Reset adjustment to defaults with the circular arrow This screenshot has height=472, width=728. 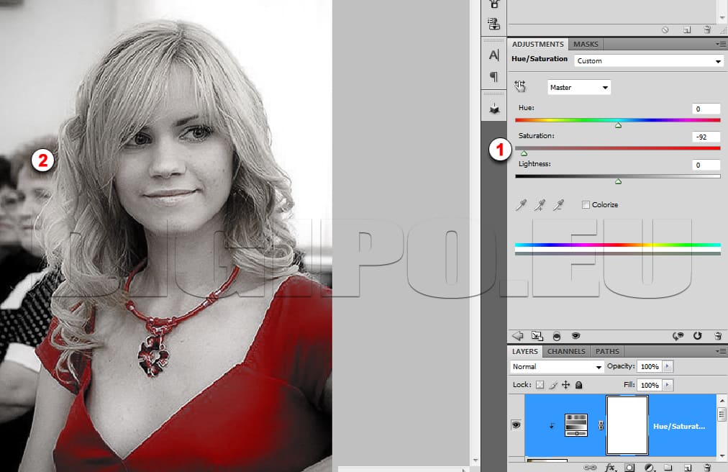(697, 336)
